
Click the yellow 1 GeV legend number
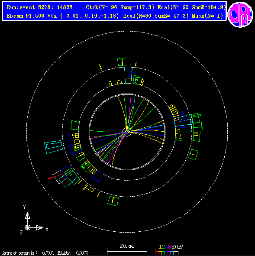pos(160,247)
